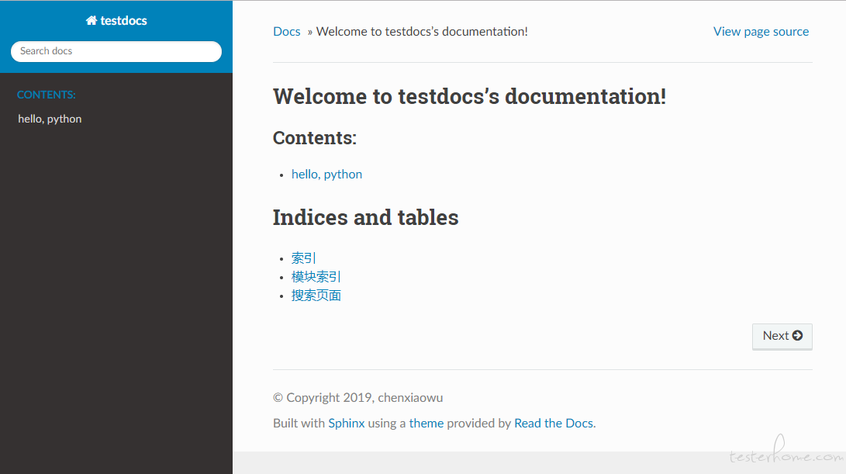Focus the Search docs input field
The image size is (846, 474).
[x=116, y=51]
